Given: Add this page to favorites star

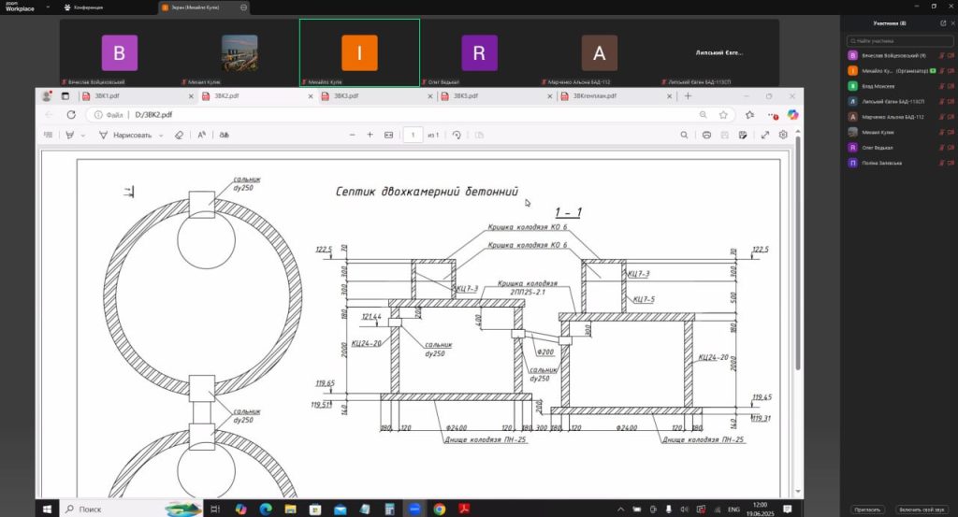Looking at the screenshot, I should 723,114.
